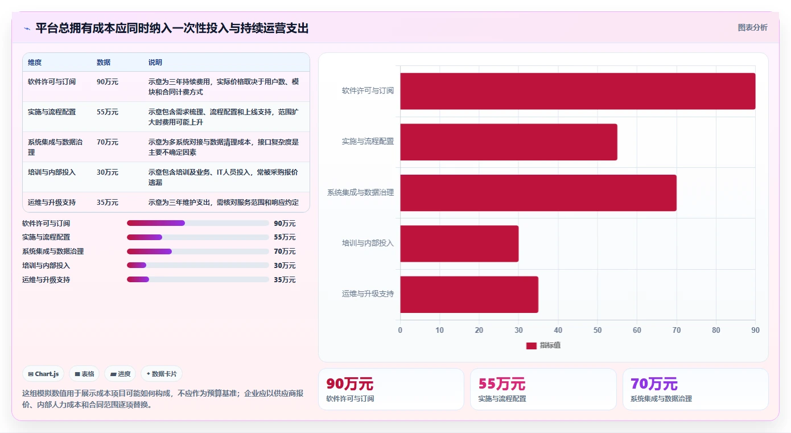Click the 软件许可与订阅 progress bar
Screen dimensions: 791x433
[x=197, y=223]
